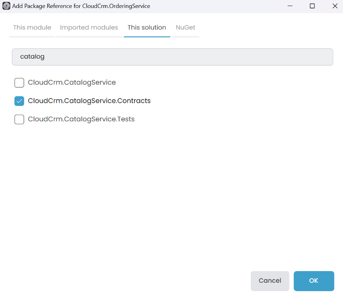Click the CloudCrm.CatalogService.Tests item label
Image resolution: width=343 pixels, height=300 pixels.
[81, 119]
